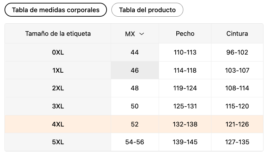This screenshot has width=268, height=155.
Task: Click the Tamaño de la etiqueta header
Action: point(58,33)
